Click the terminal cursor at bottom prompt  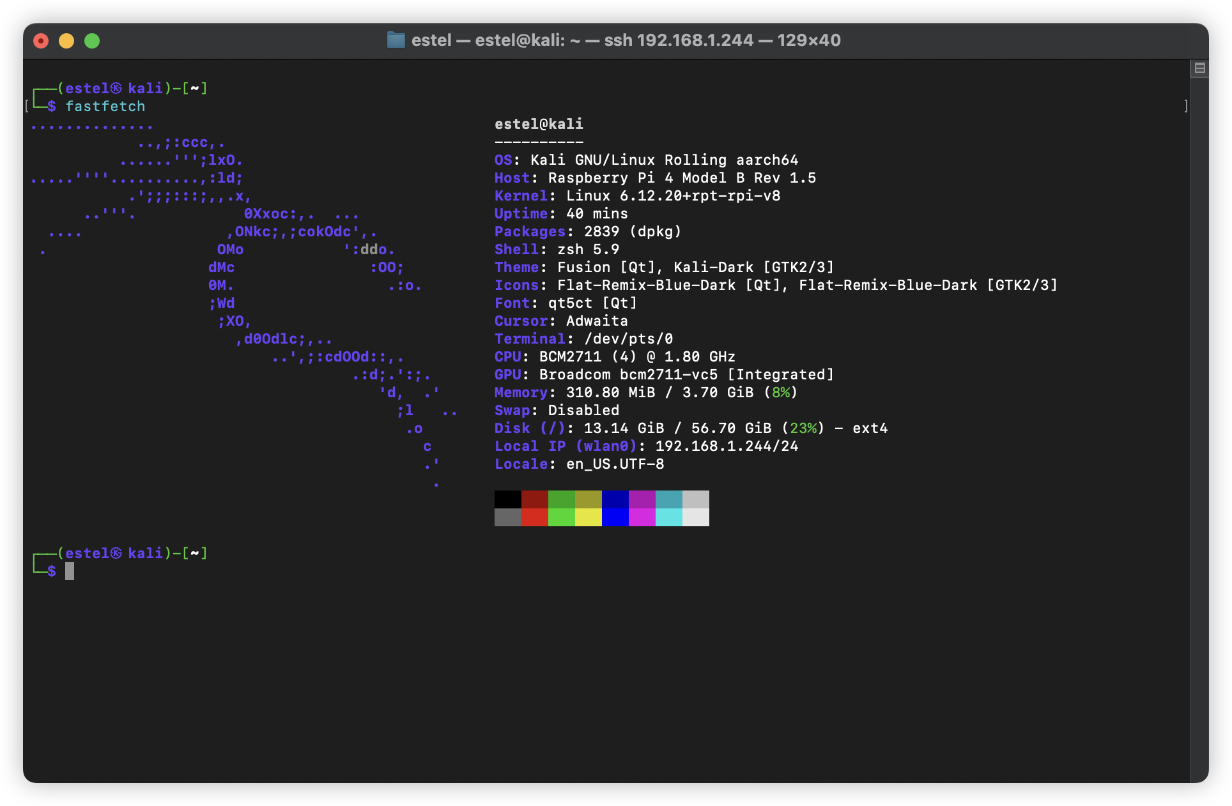coord(70,571)
